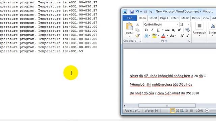Open the Review tab
This screenshot has width=216, height=121.
[x=196, y=18]
